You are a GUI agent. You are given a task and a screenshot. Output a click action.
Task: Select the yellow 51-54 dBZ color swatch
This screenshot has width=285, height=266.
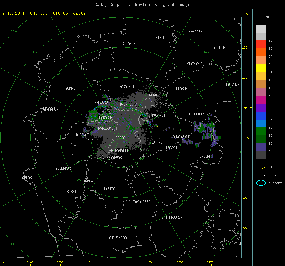point(261,68)
